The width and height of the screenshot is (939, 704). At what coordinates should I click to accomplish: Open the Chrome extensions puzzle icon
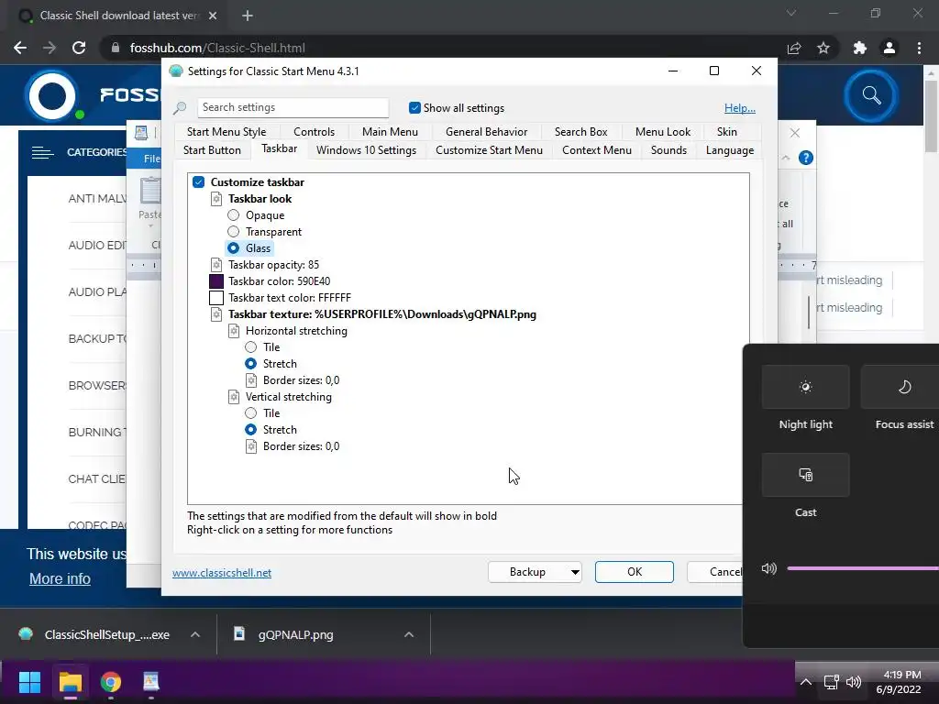click(859, 48)
